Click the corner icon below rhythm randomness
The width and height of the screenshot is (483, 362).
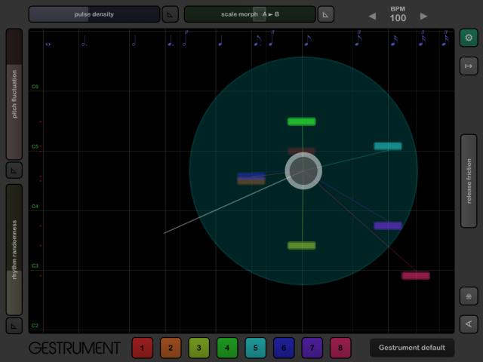click(14, 326)
